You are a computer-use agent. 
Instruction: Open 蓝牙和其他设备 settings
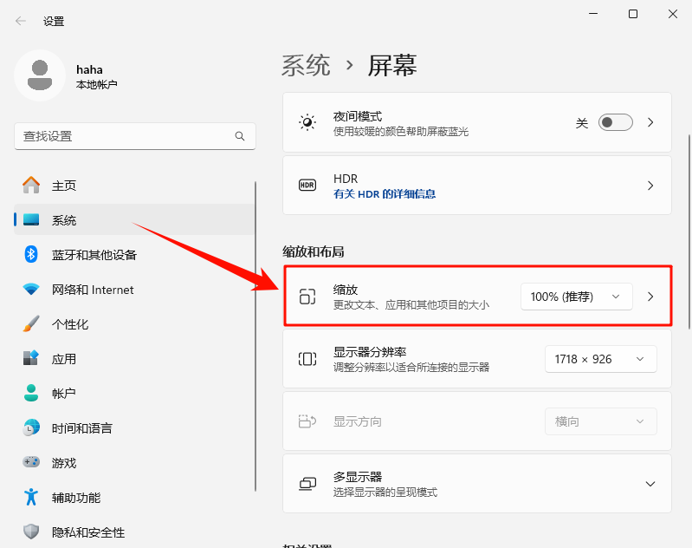click(134, 255)
